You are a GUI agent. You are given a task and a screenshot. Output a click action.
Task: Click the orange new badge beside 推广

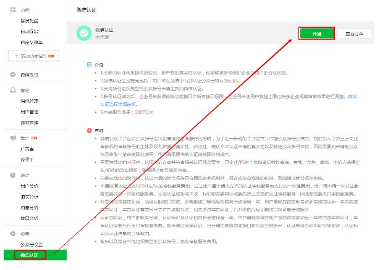coord(35,138)
